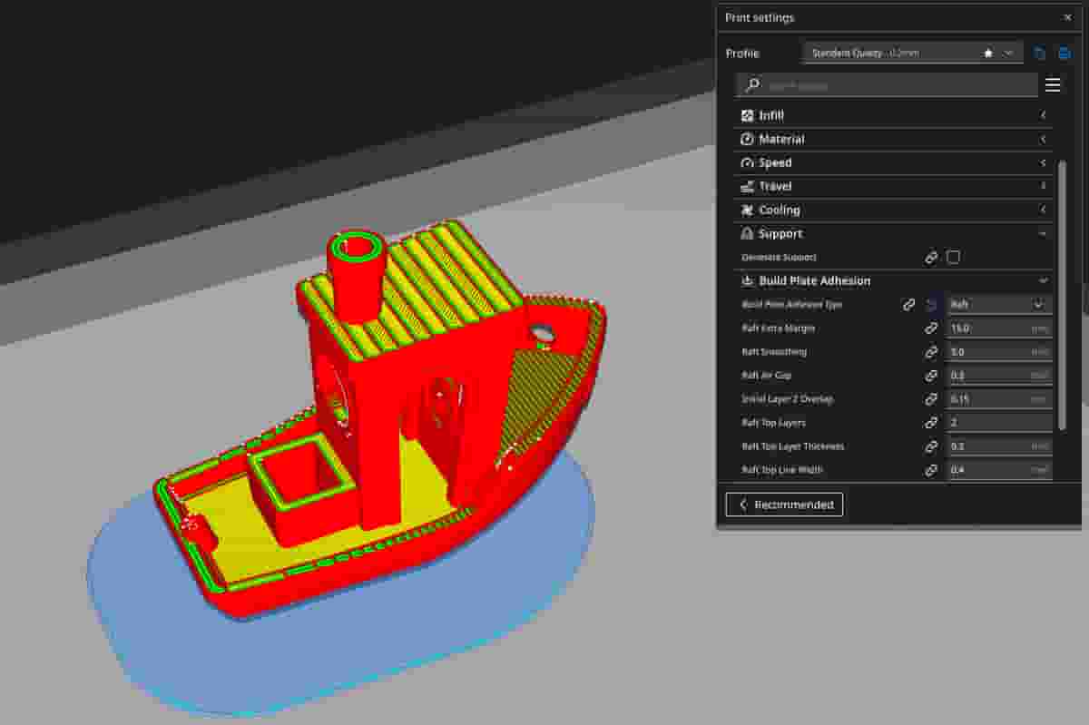
Task: Edit the Raft Top Layers value
Action: tap(998, 423)
